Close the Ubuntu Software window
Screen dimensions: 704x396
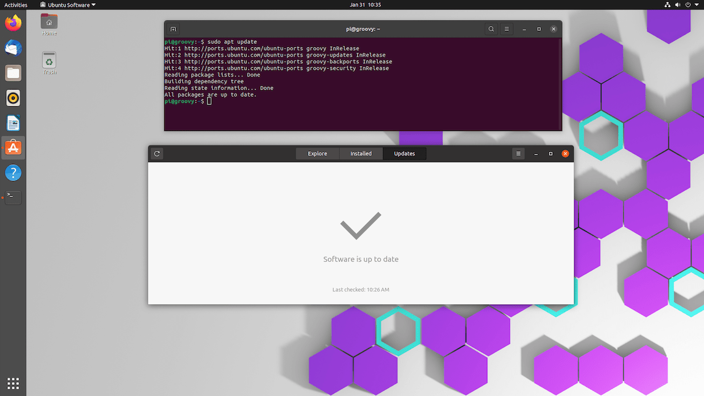(x=565, y=154)
